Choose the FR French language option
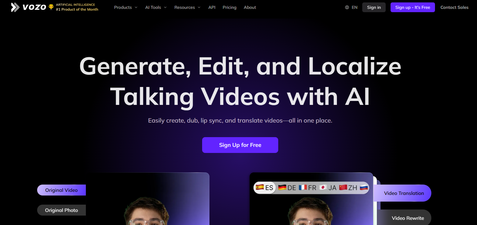The height and width of the screenshot is (225, 477). [x=307, y=188]
